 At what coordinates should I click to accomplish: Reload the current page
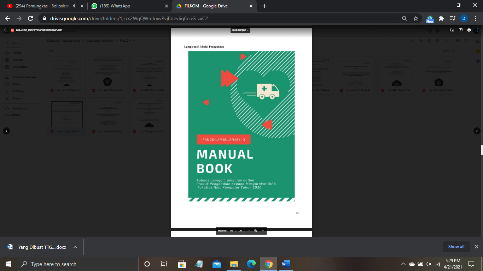pyautogui.click(x=30, y=18)
